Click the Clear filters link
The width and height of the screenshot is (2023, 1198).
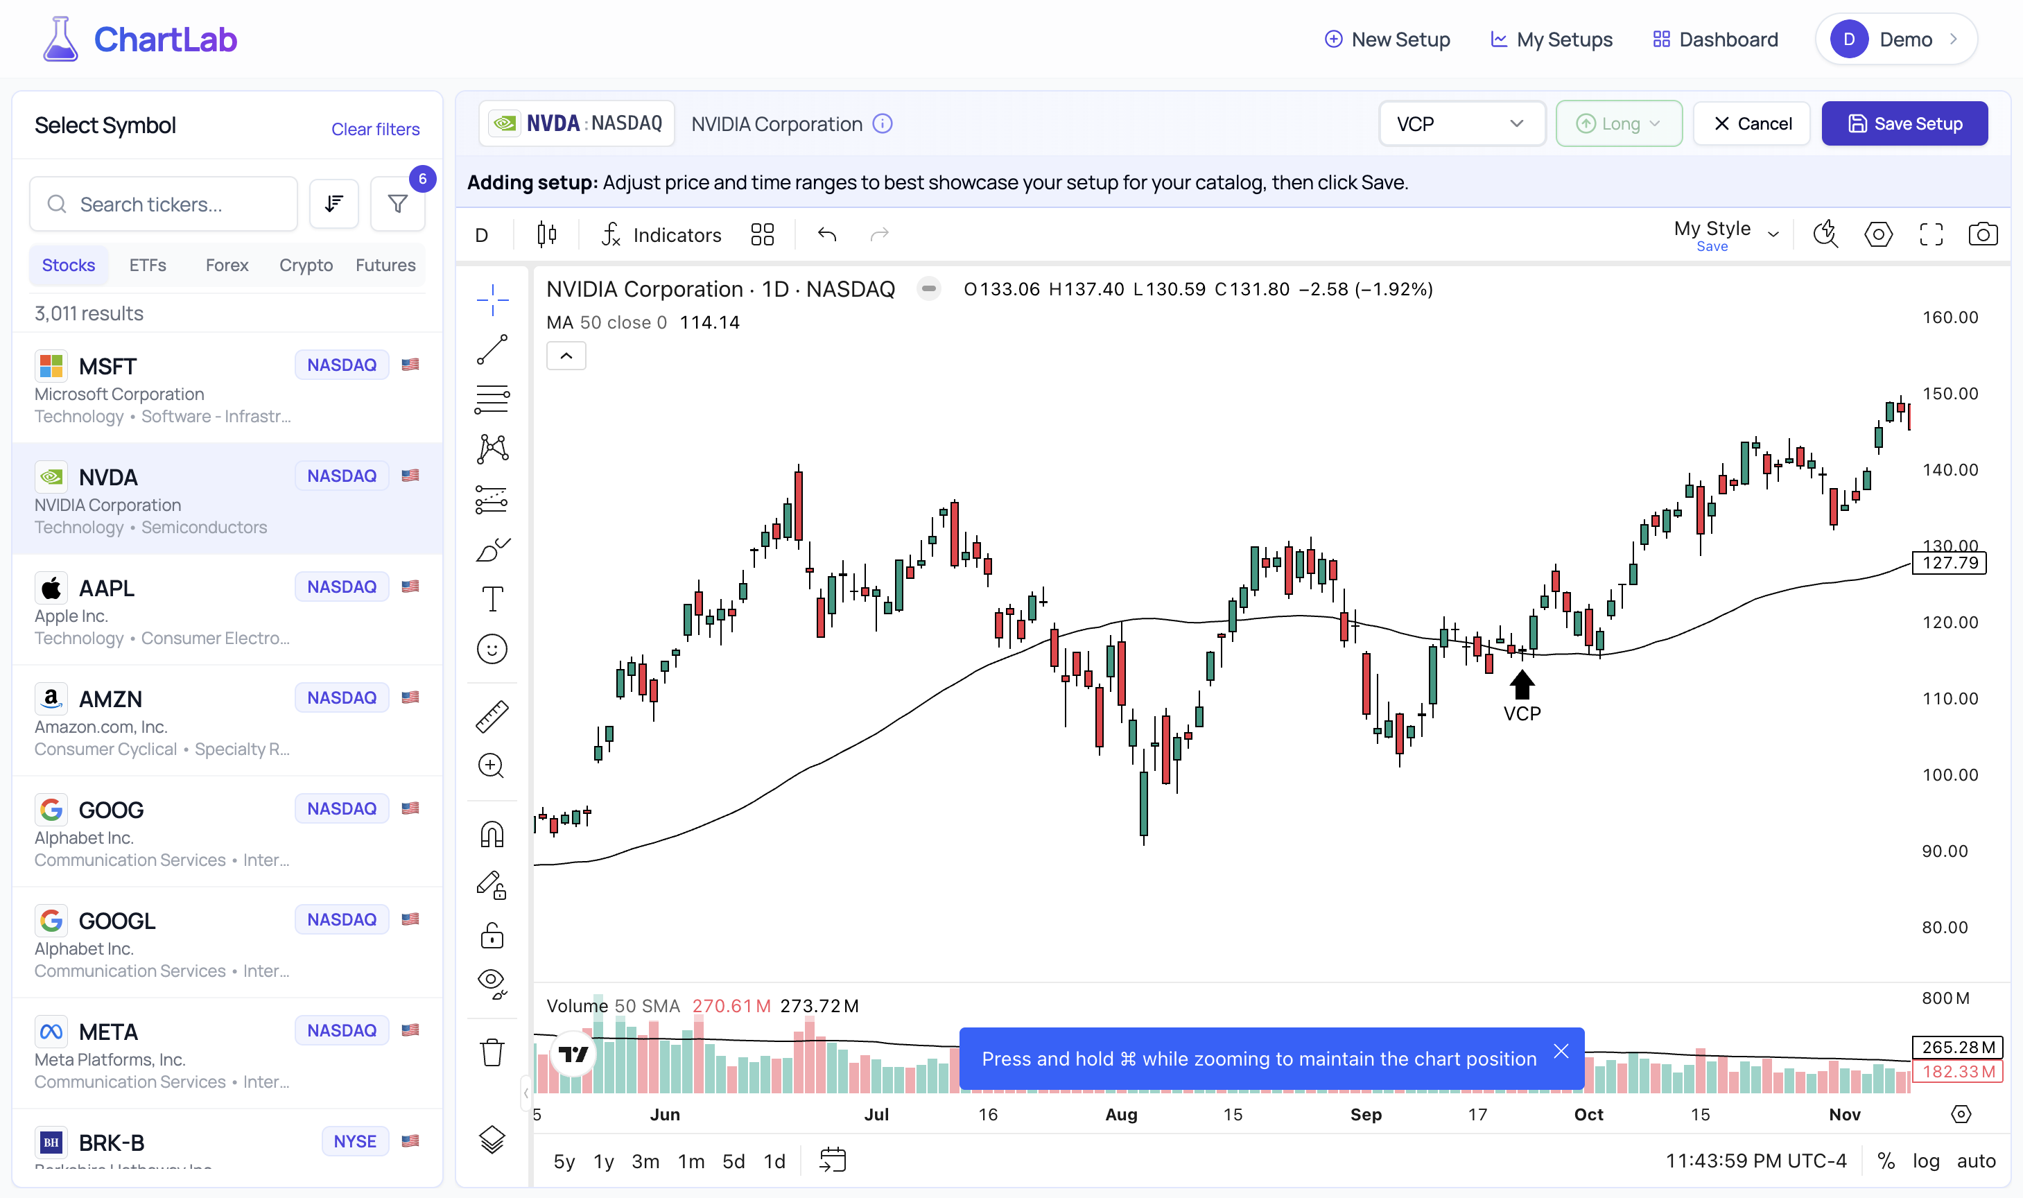pyautogui.click(x=375, y=129)
